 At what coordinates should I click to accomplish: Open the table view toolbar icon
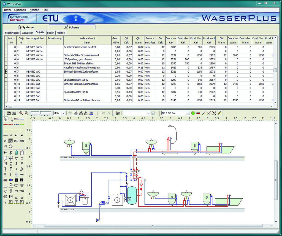coord(9,113)
